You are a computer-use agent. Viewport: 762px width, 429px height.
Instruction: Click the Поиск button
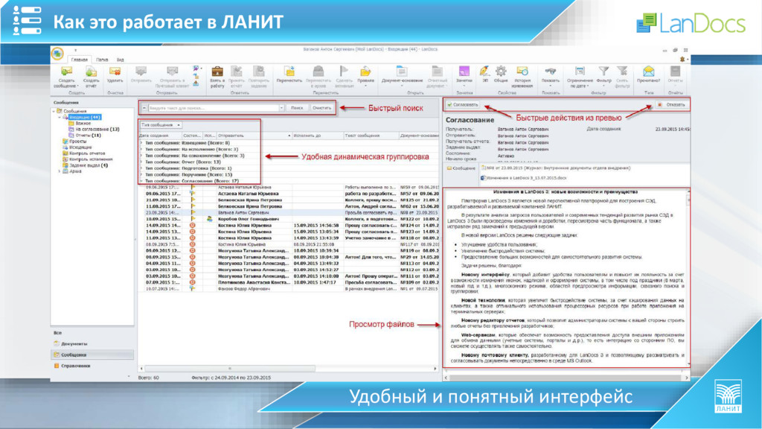(297, 108)
